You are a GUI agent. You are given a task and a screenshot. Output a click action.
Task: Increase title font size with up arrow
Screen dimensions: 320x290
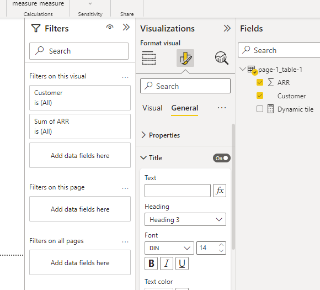[221, 245]
